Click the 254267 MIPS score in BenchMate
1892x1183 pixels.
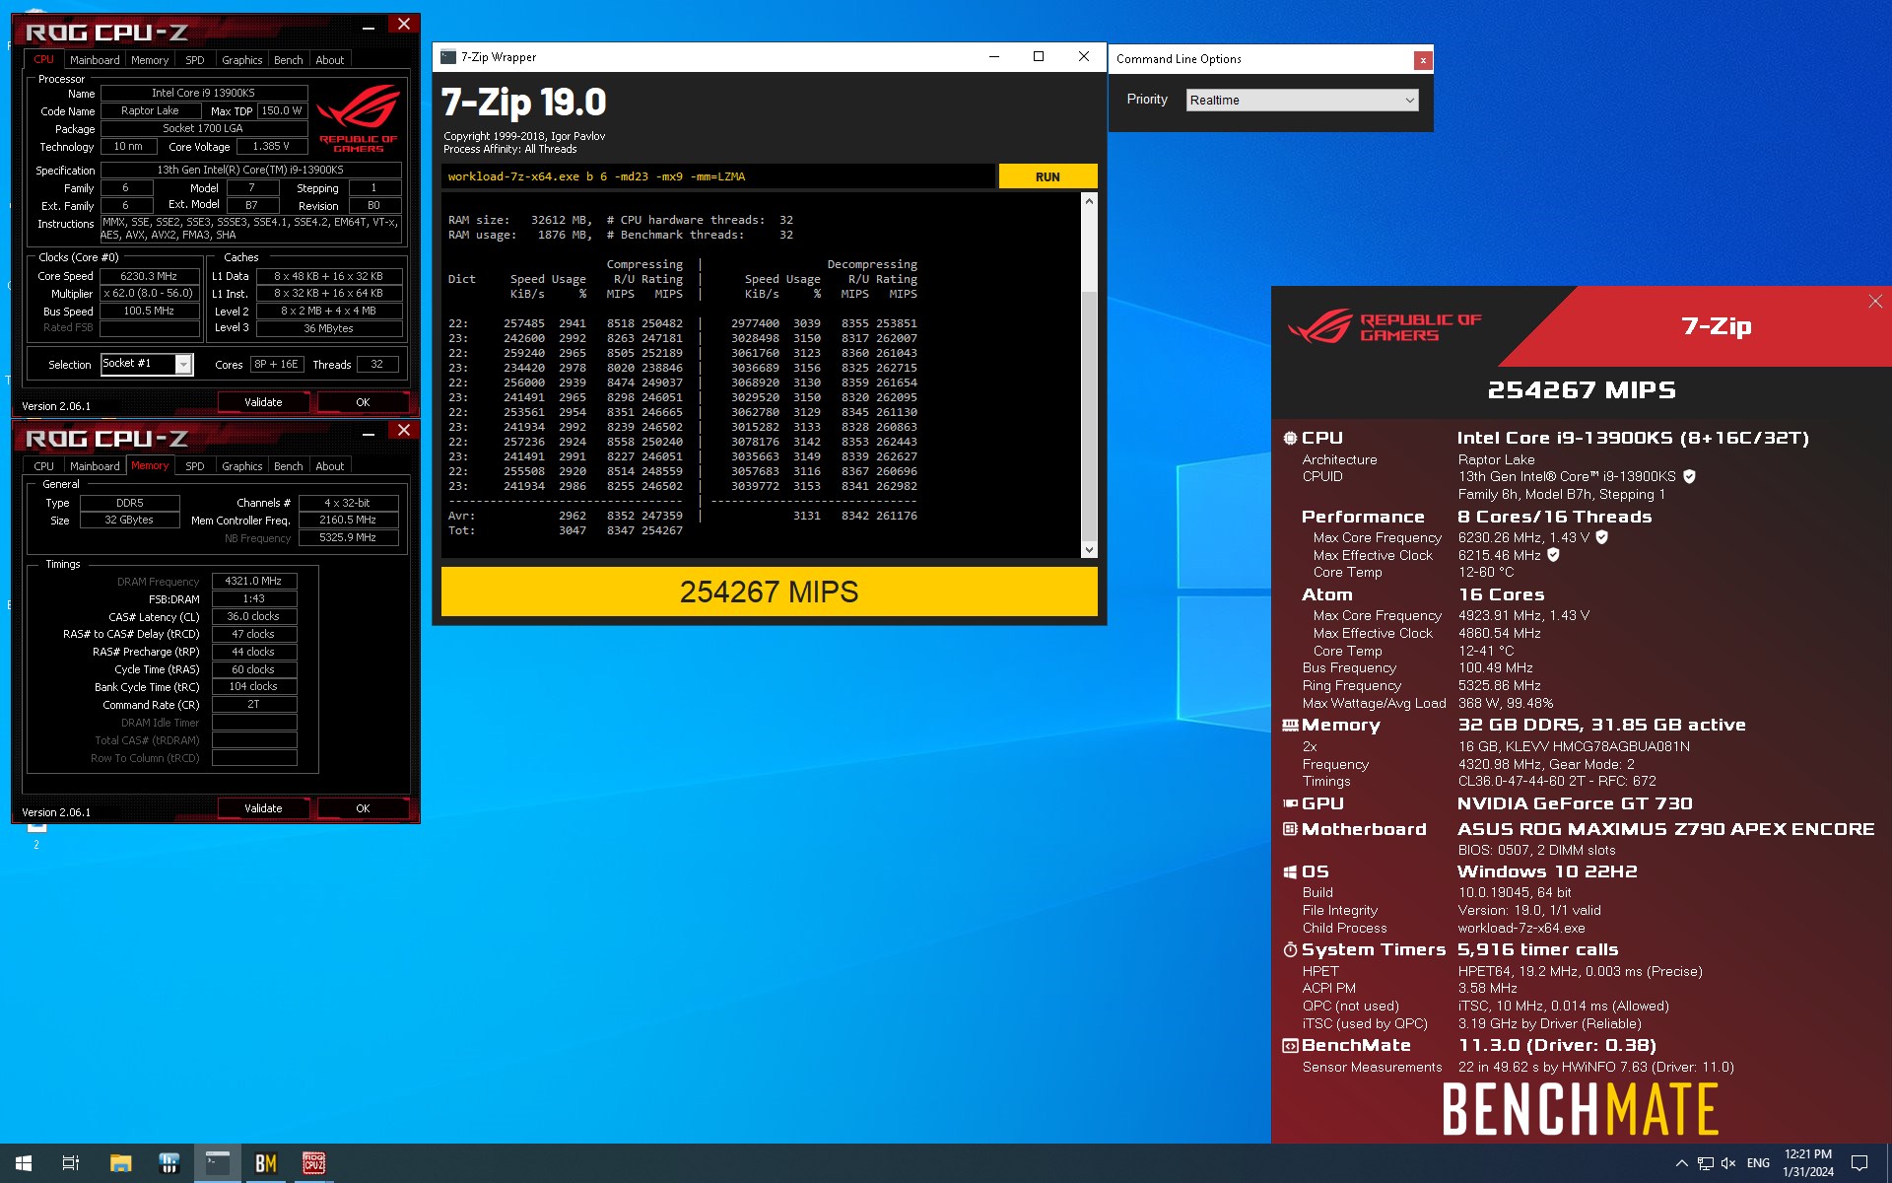(1582, 390)
